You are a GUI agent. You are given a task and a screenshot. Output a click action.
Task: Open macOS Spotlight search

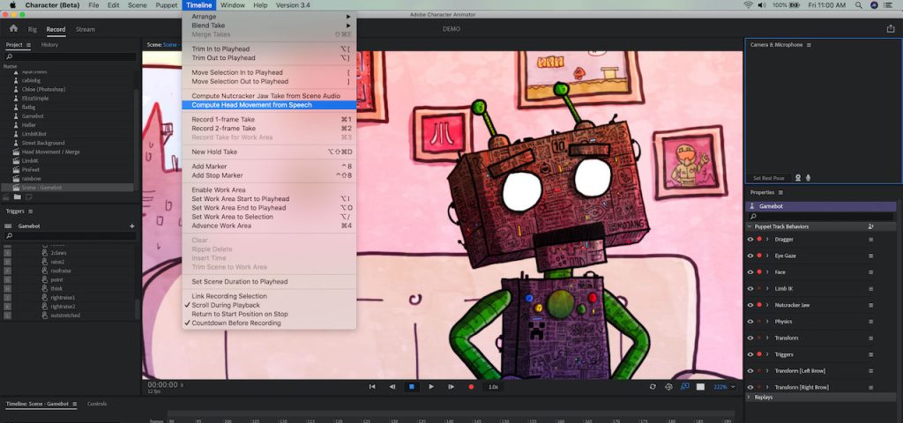(x=859, y=5)
